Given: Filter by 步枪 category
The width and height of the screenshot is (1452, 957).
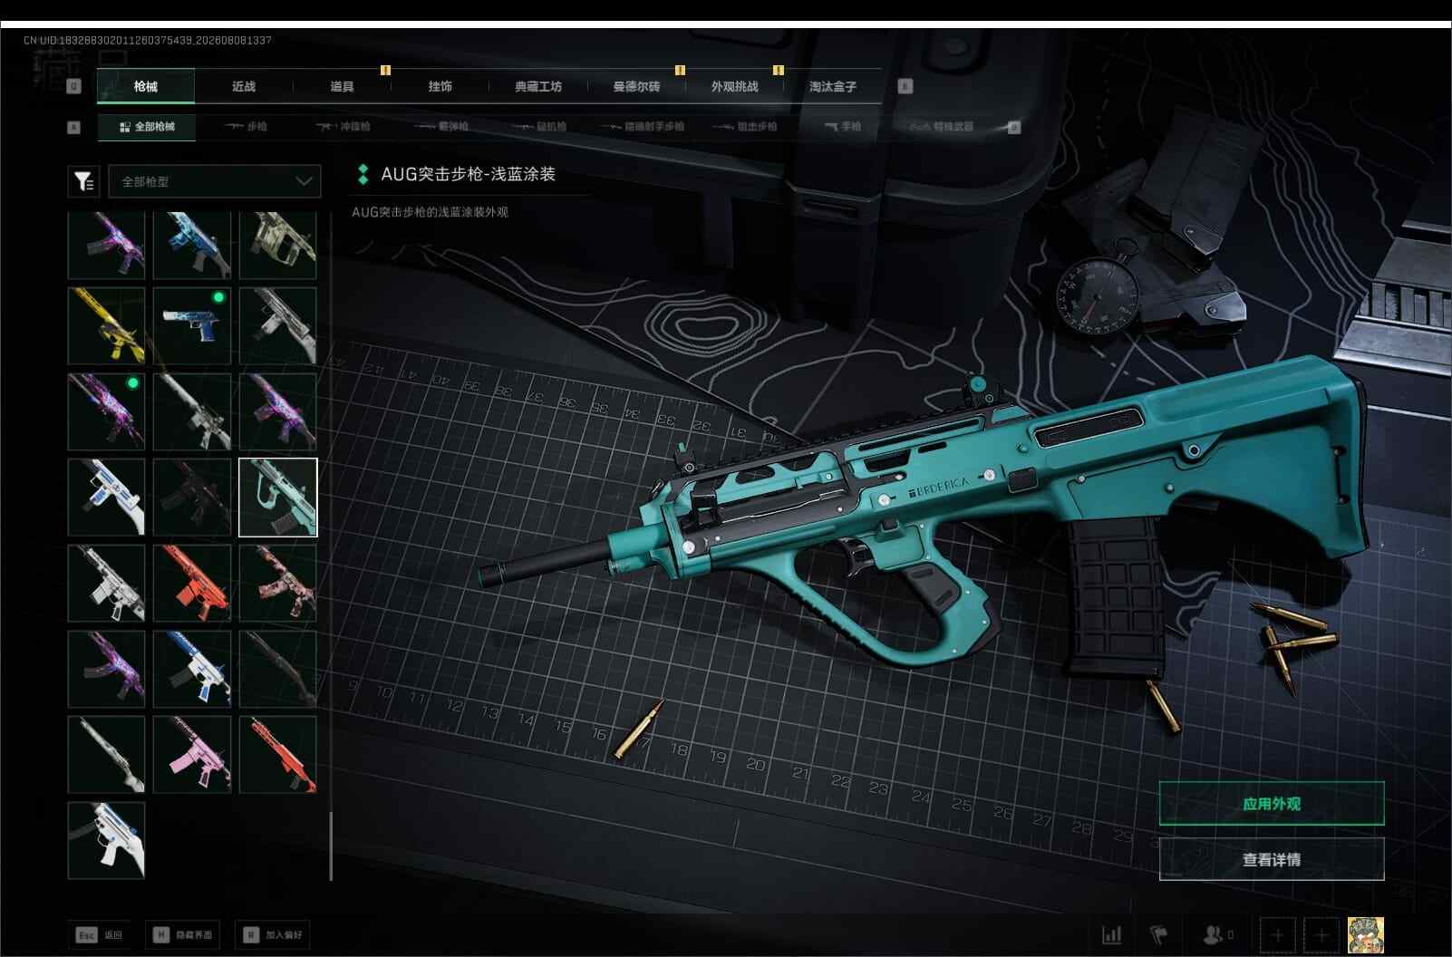Looking at the screenshot, I should [246, 127].
